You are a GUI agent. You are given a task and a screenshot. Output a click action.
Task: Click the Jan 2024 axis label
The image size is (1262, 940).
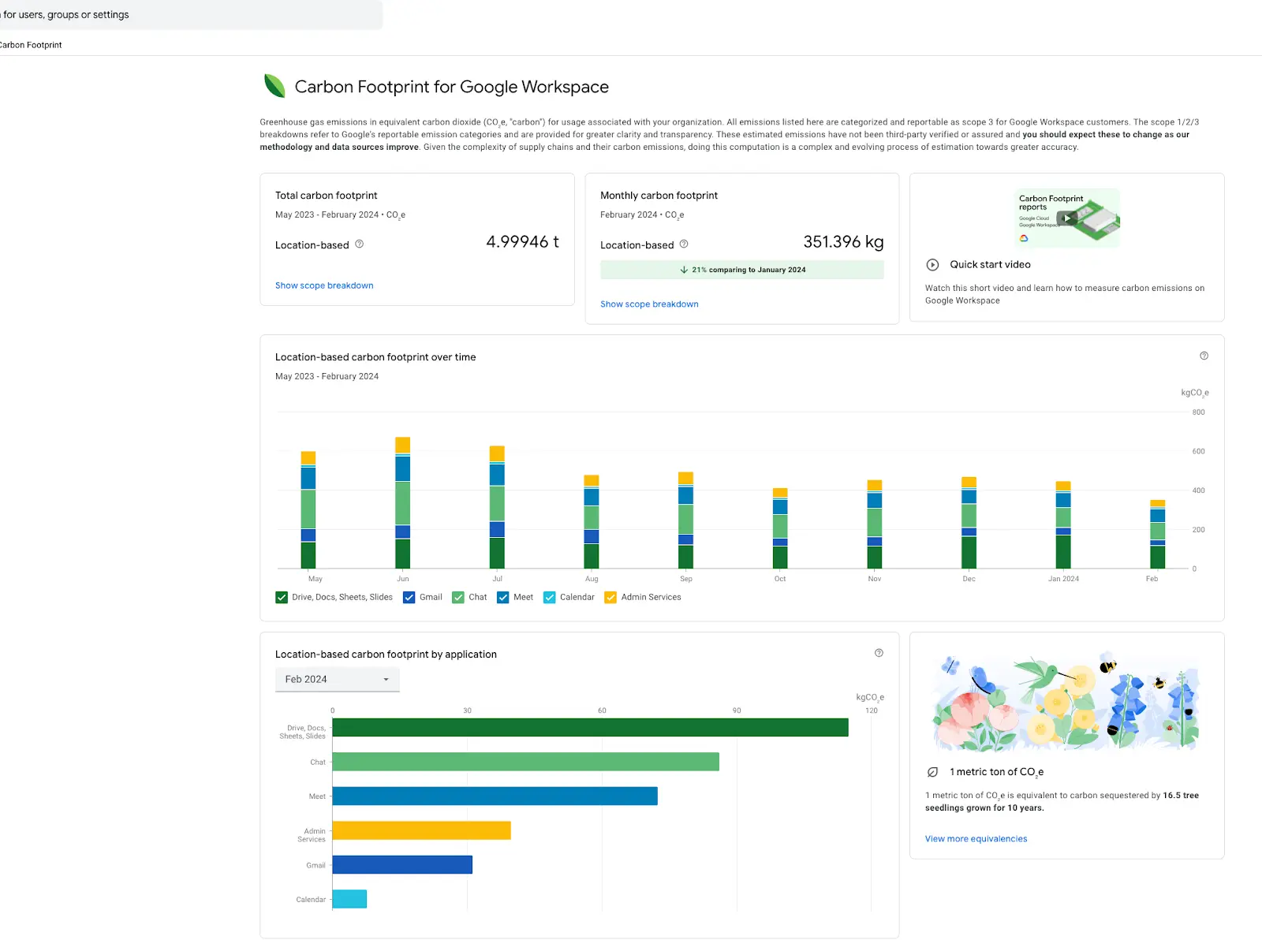point(1063,579)
